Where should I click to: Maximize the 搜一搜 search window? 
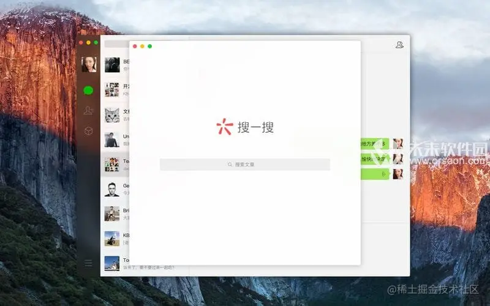(x=149, y=47)
